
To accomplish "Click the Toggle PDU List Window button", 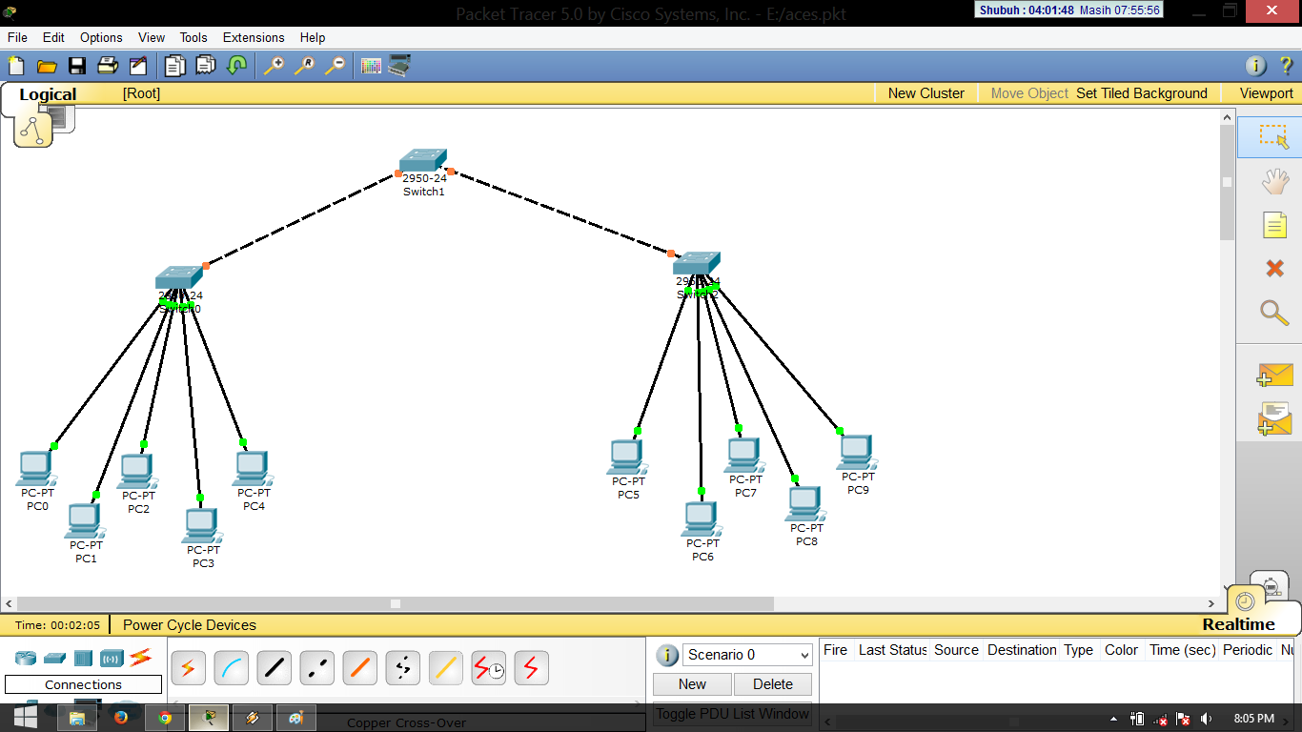I will coord(732,714).
